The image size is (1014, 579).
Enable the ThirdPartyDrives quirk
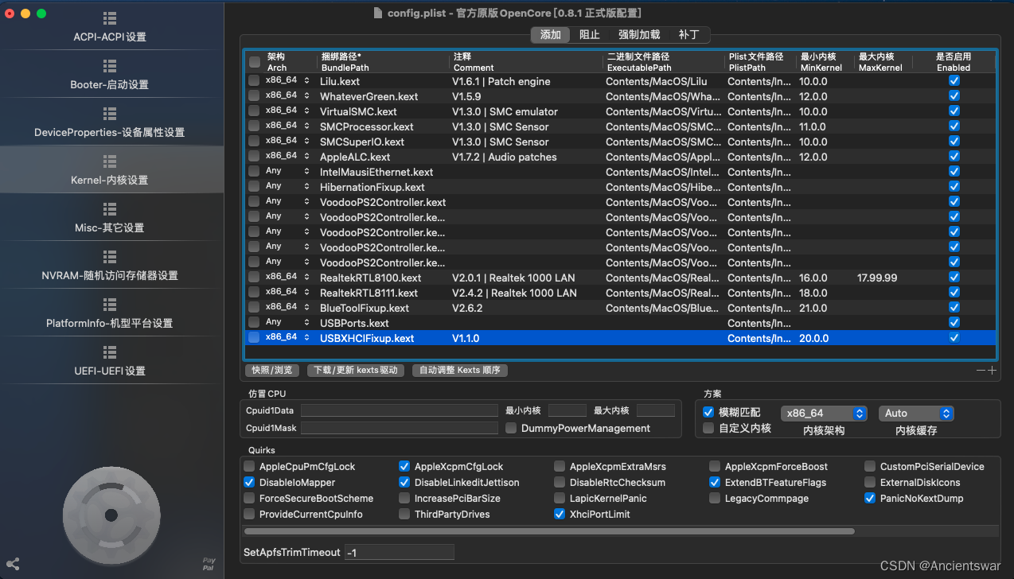tap(404, 515)
